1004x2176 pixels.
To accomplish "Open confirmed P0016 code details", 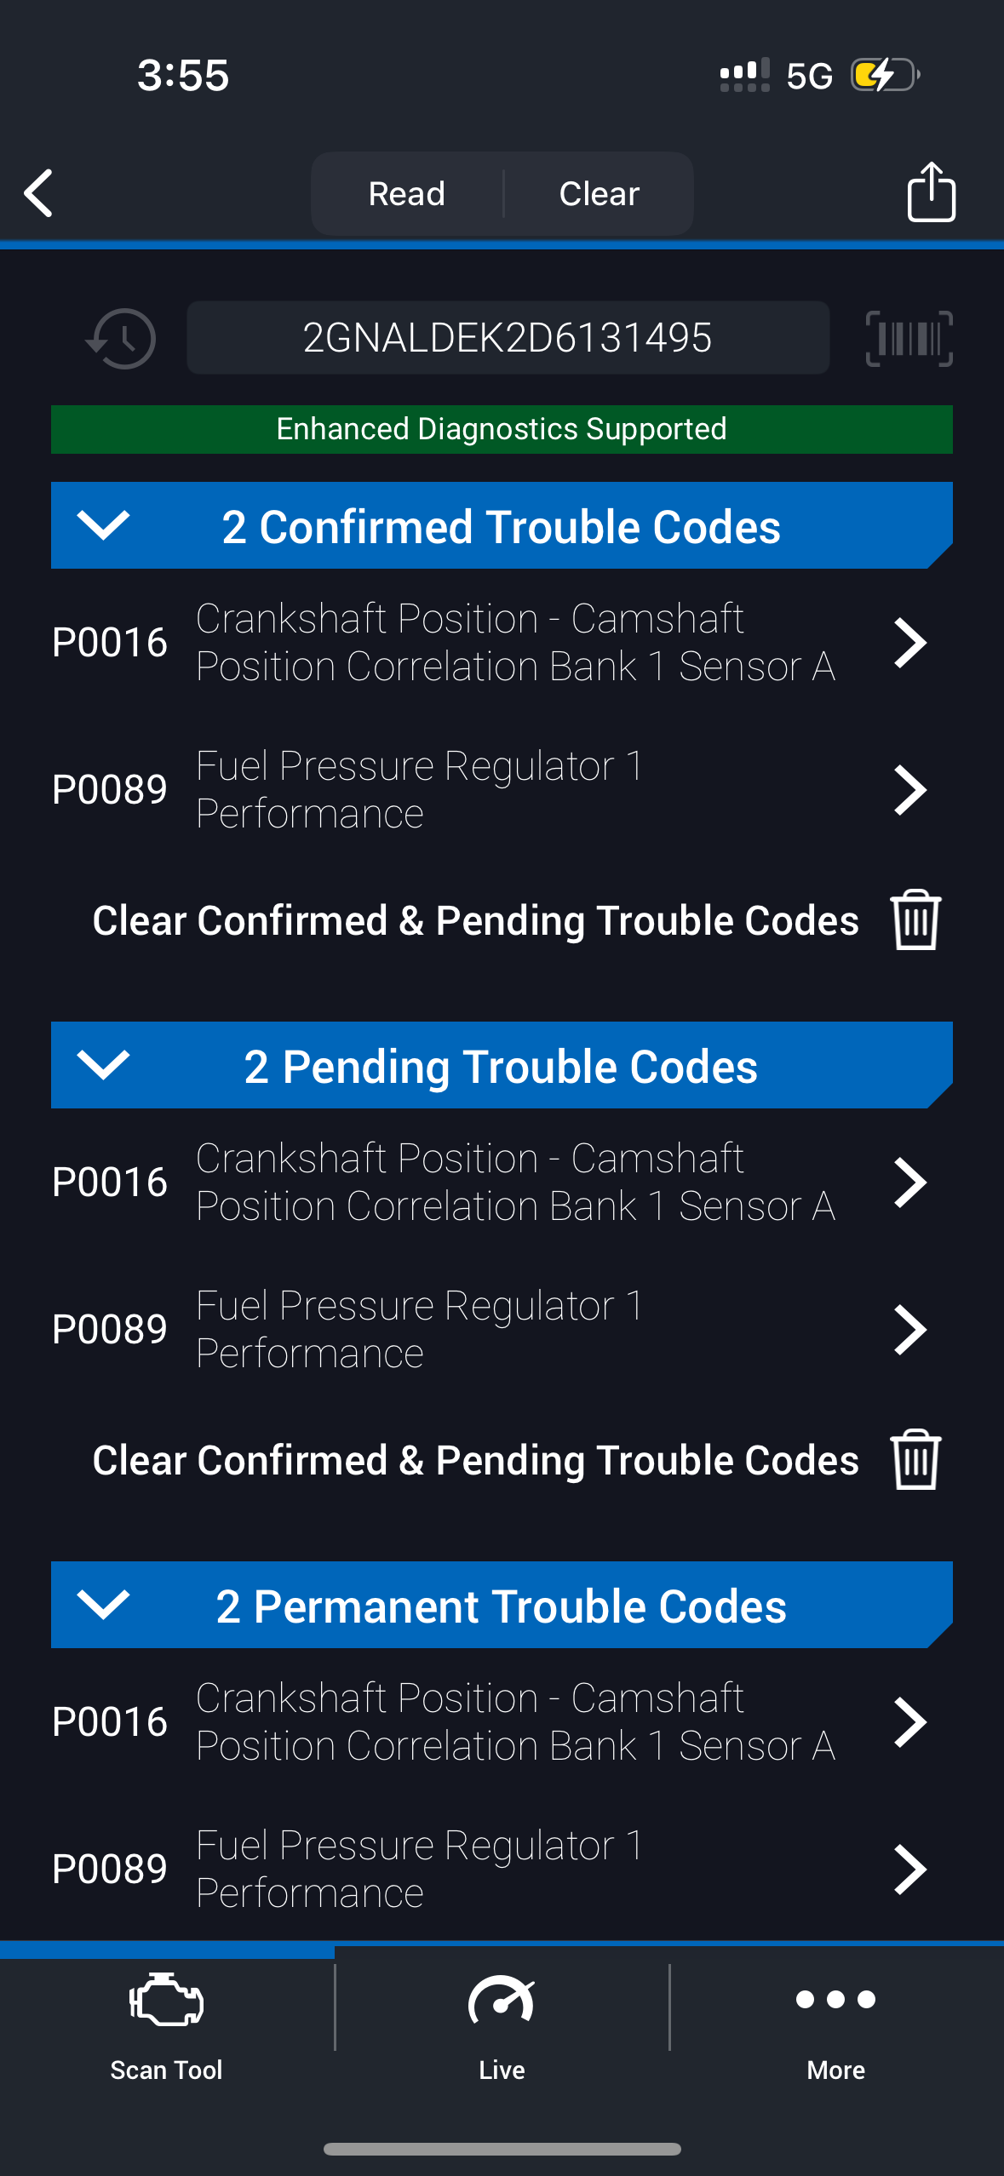I will tap(909, 643).
